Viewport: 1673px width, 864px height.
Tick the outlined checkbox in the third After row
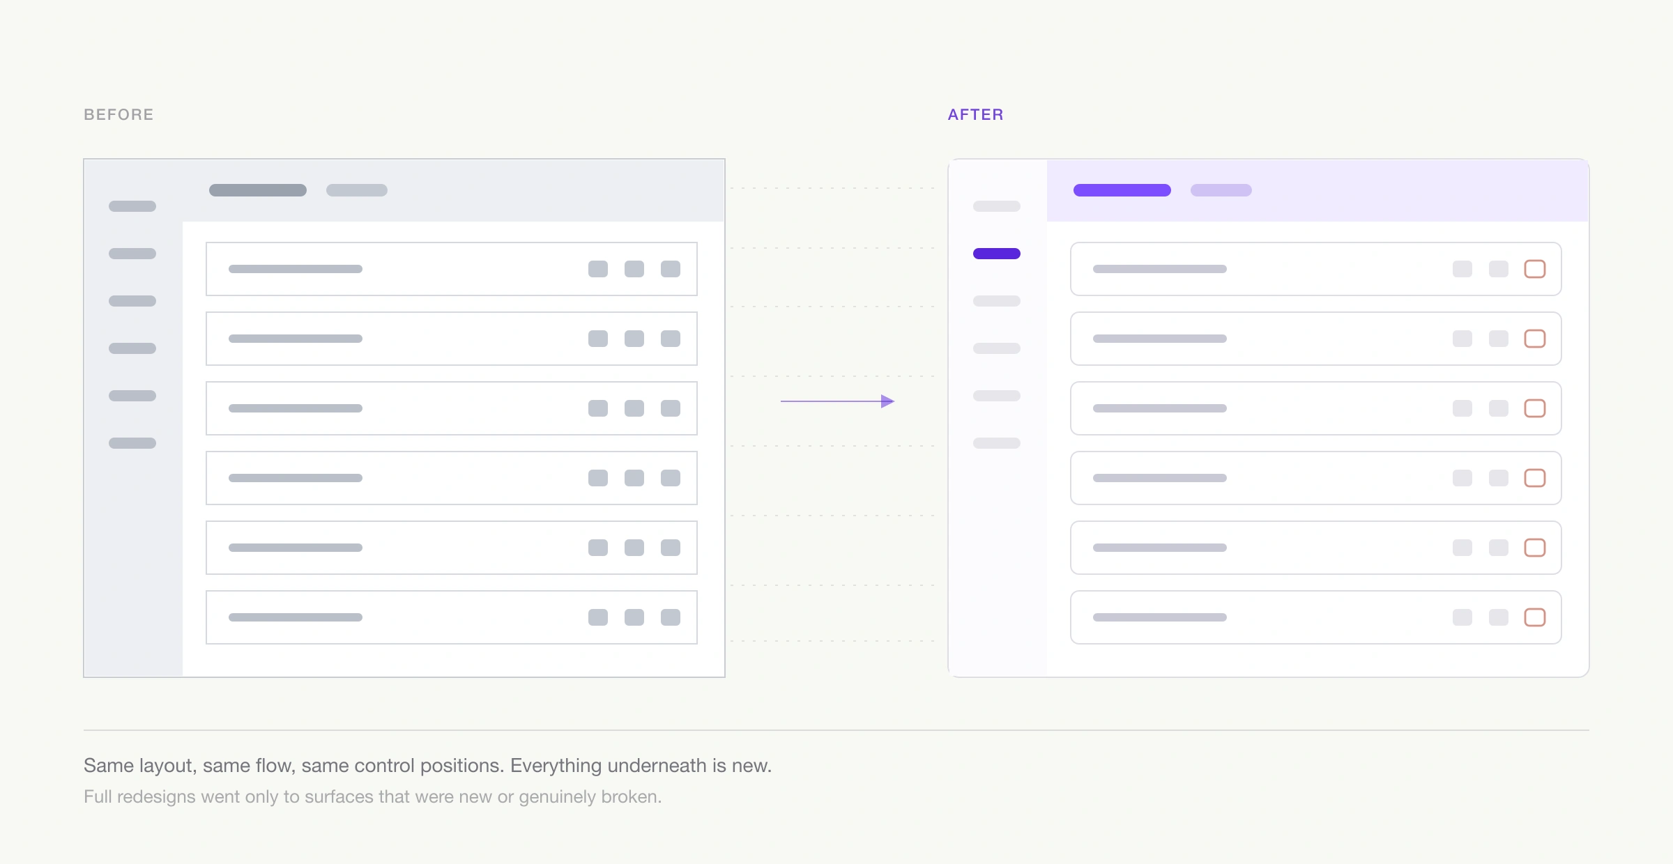[x=1535, y=408]
